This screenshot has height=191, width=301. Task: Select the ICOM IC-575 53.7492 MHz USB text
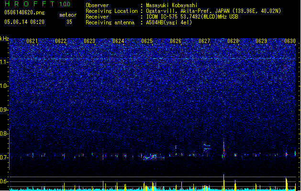(x=192, y=17)
